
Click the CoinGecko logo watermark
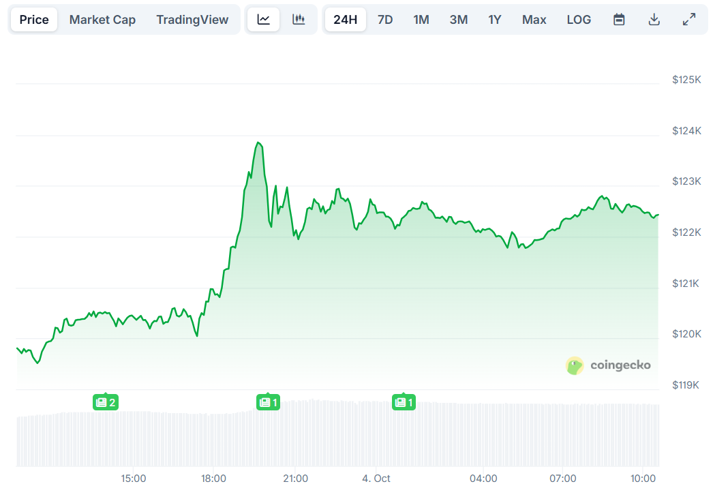click(x=608, y=365)
